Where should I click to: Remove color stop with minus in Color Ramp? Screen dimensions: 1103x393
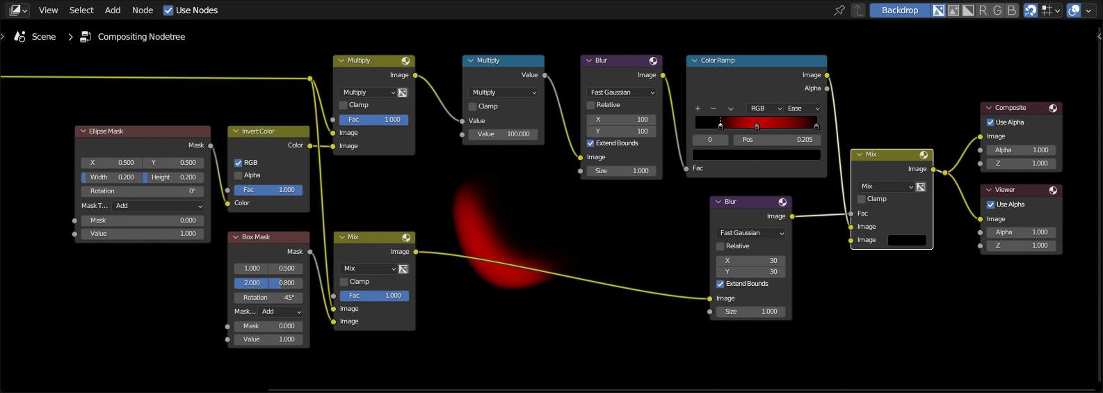coord(713,109)
